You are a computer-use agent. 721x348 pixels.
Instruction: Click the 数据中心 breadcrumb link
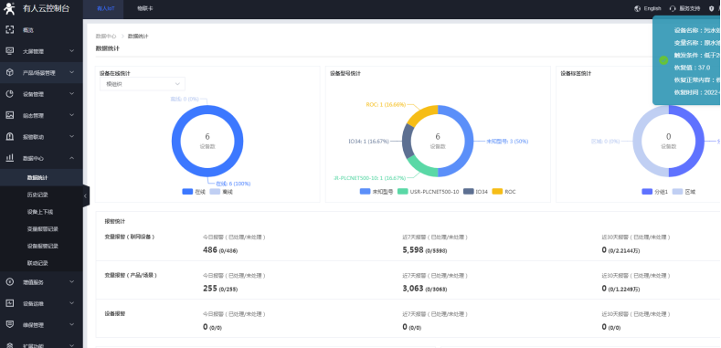point(106,36)
